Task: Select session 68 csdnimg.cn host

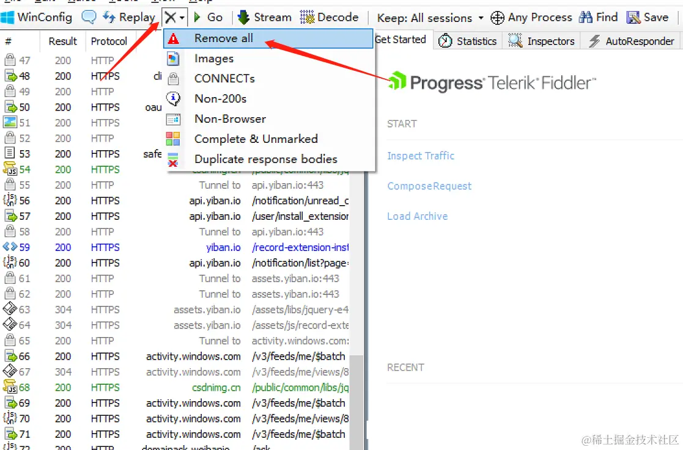Action: tap(216, 387)
